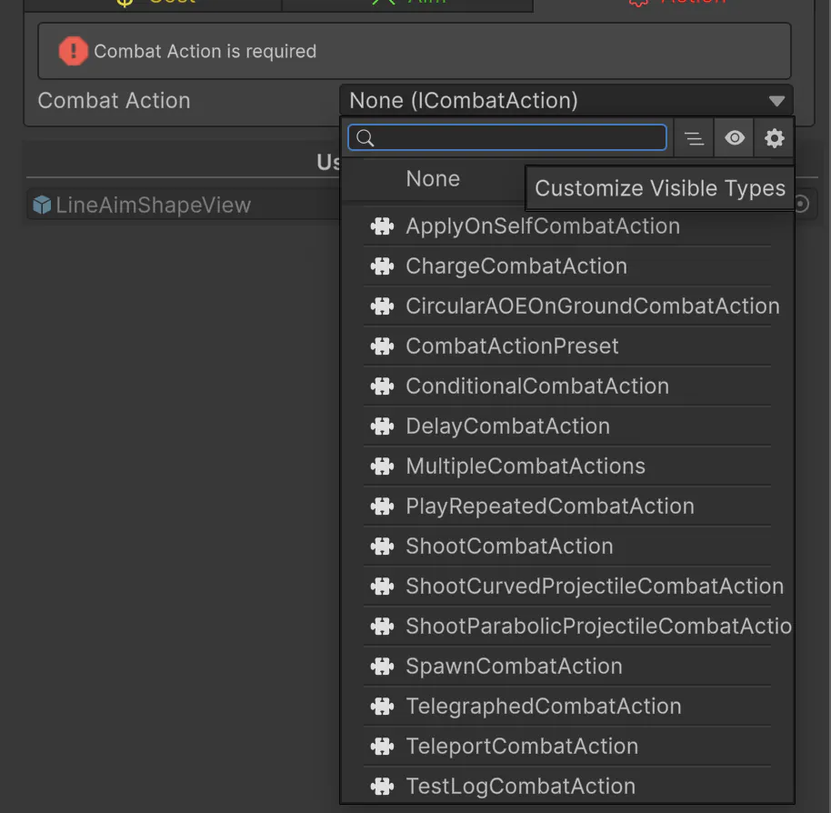Open the Combat Action type dropdown

click(566, 100)
